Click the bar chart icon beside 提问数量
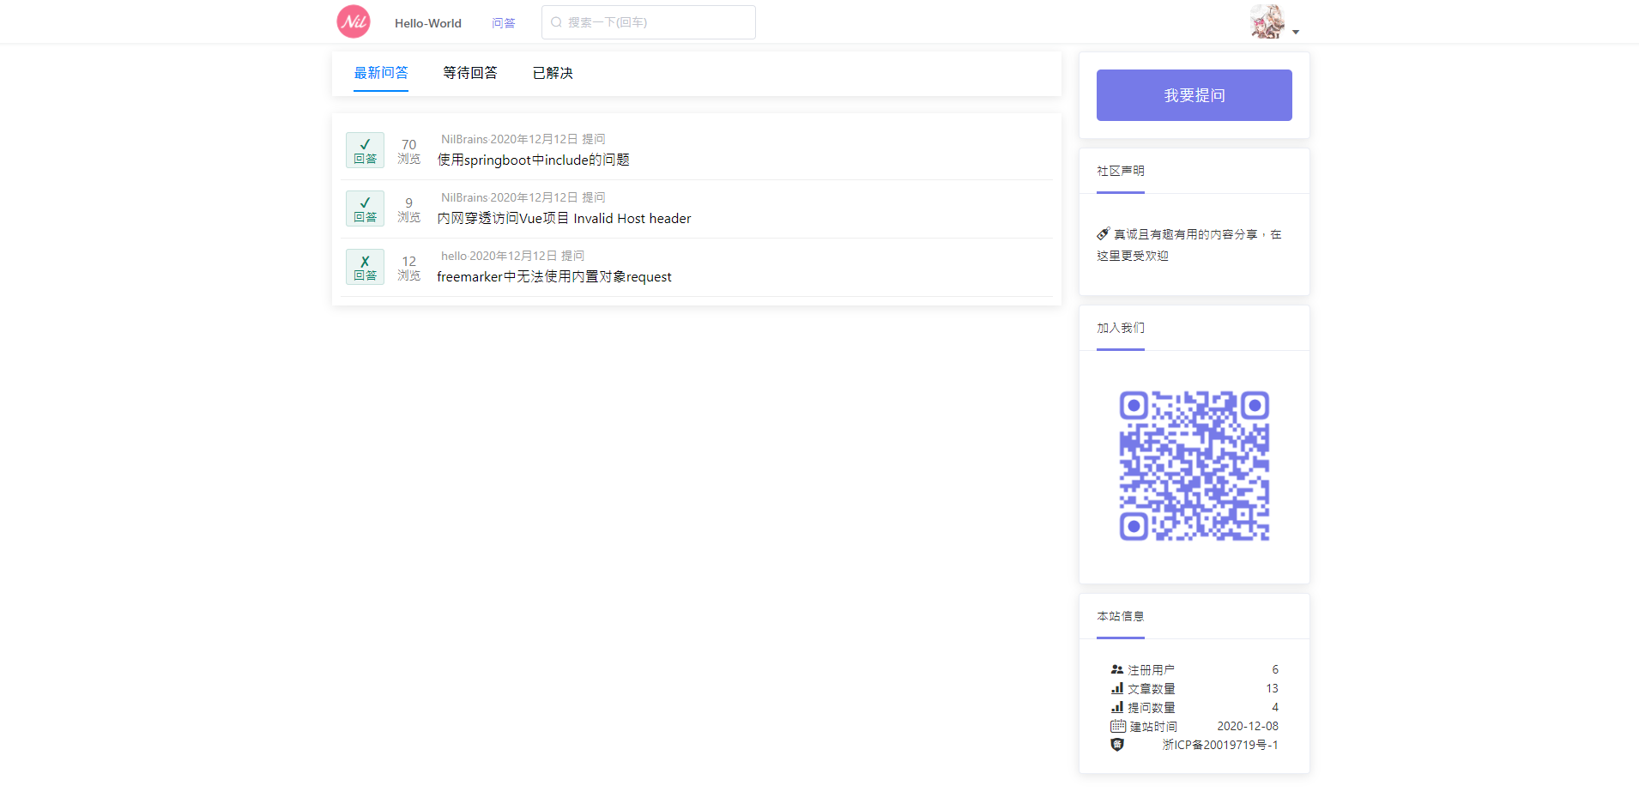This screenshot has width=1639, height=810. (x=1117, y=707)
